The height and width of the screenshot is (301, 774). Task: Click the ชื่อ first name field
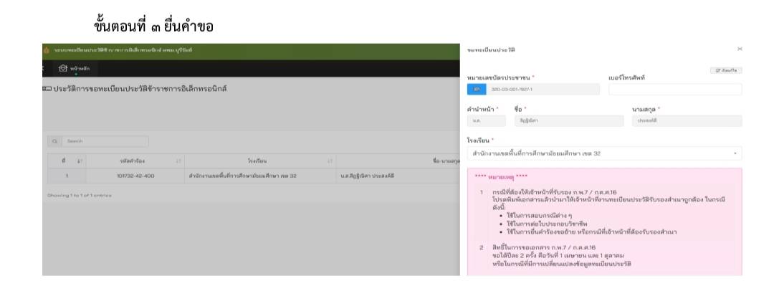(x=568, y=120)
